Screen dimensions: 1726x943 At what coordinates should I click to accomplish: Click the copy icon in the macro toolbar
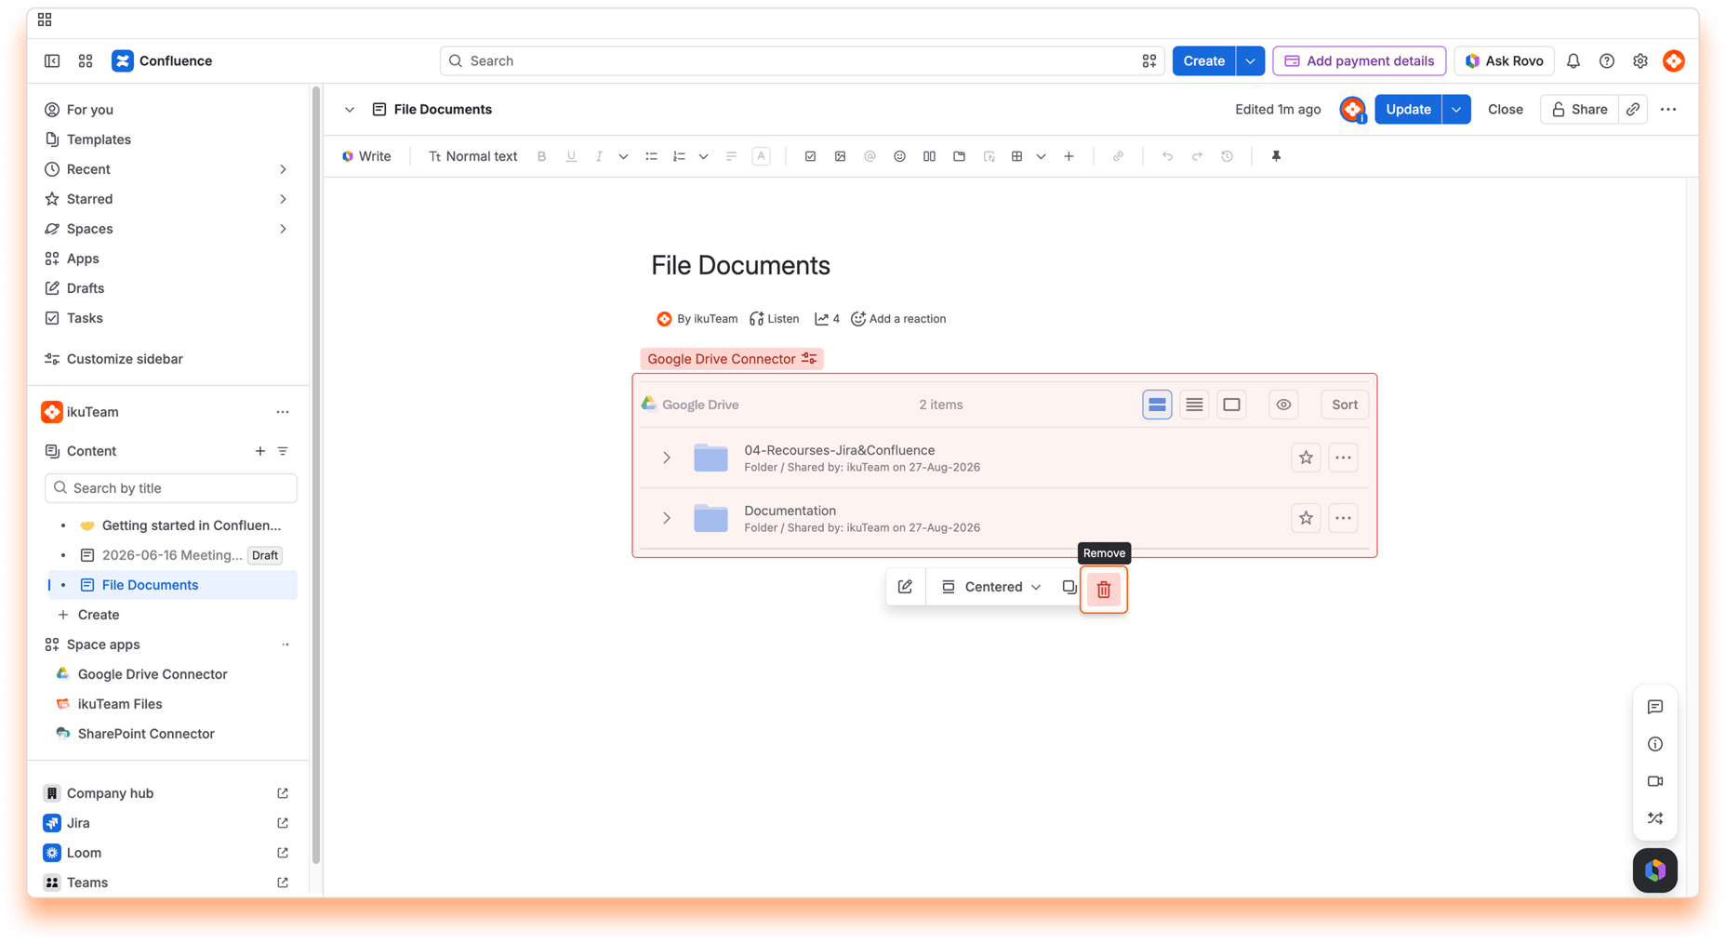click(x=1069, y=587)
